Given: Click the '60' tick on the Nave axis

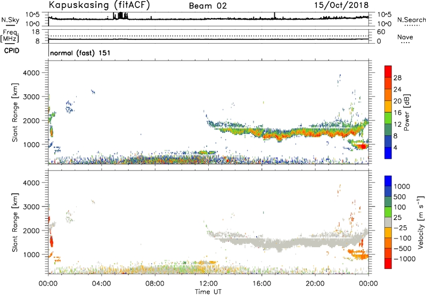Looking at the screenshot, I should [381, 32].
